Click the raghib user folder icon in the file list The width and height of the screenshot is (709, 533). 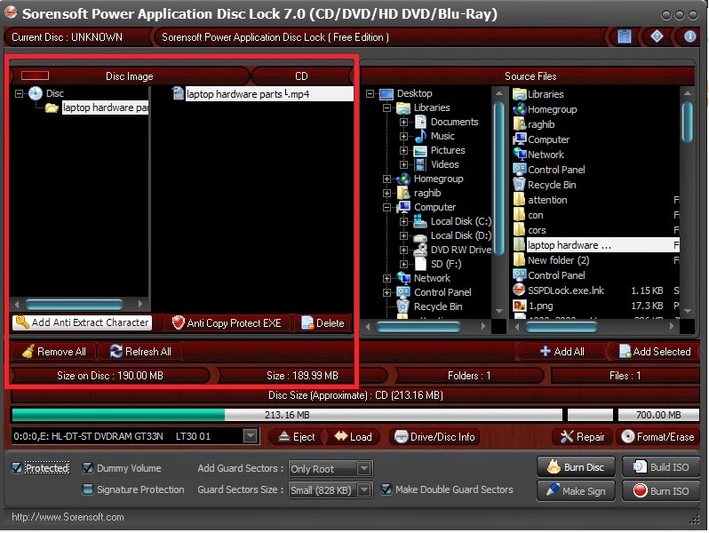pos(519,123)
